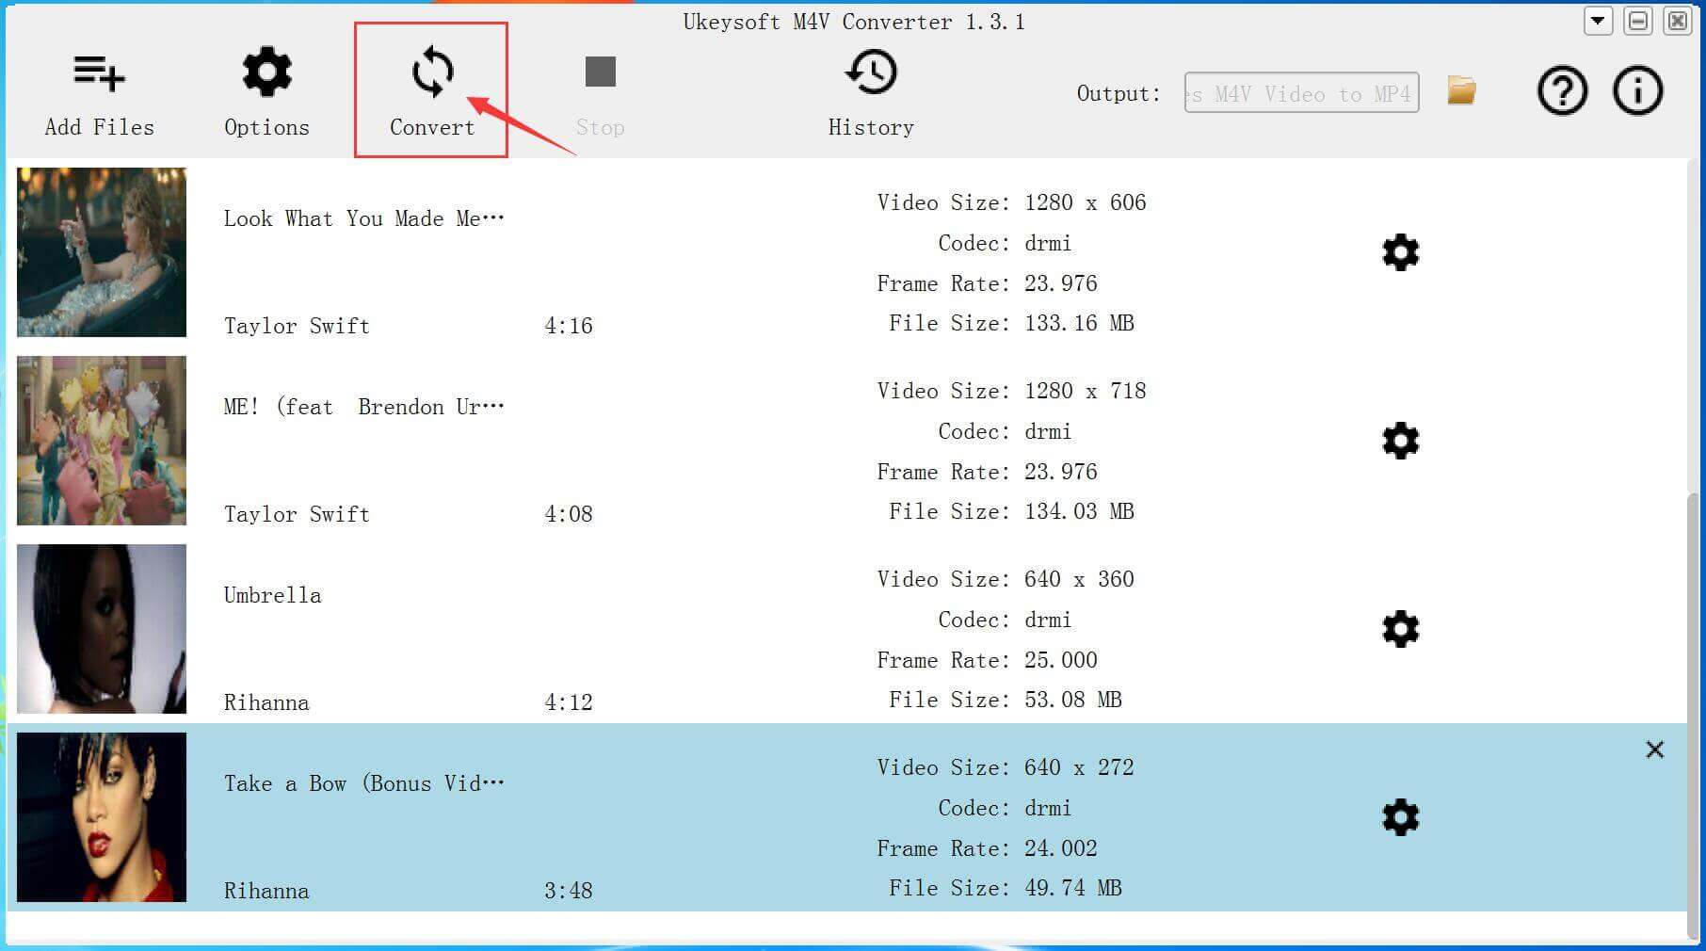The width and height of the screenshot is (1706, 951).
Task: Click the title 'Look What You Made Me…'
Action: [x=364, y=218]
